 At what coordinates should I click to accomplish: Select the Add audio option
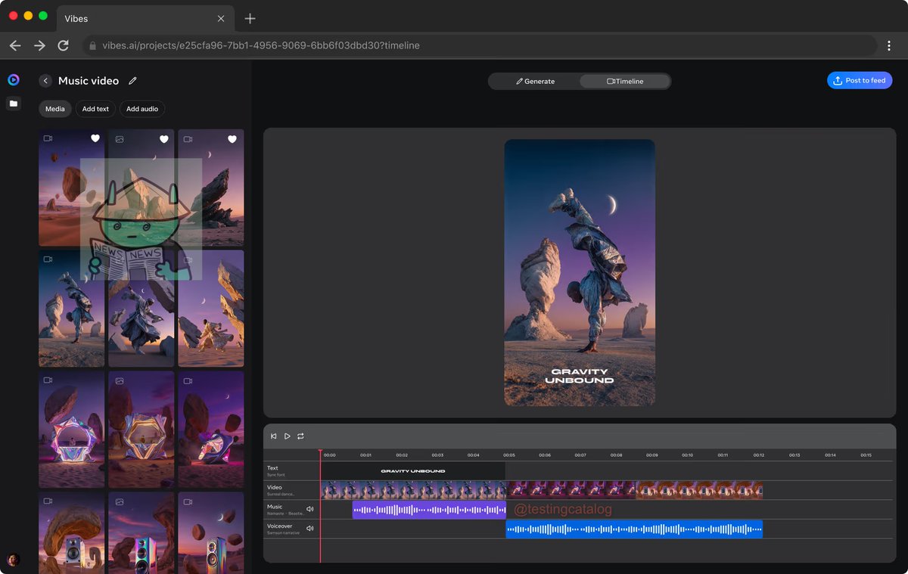point(141,108)
